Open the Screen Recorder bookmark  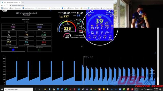(x=41, y=8)
